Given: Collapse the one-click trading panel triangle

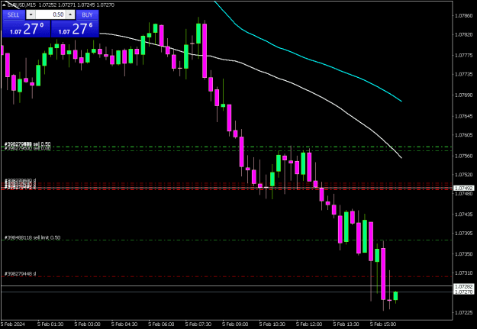Looking at the screenshot, I should (x=5, y=5).
